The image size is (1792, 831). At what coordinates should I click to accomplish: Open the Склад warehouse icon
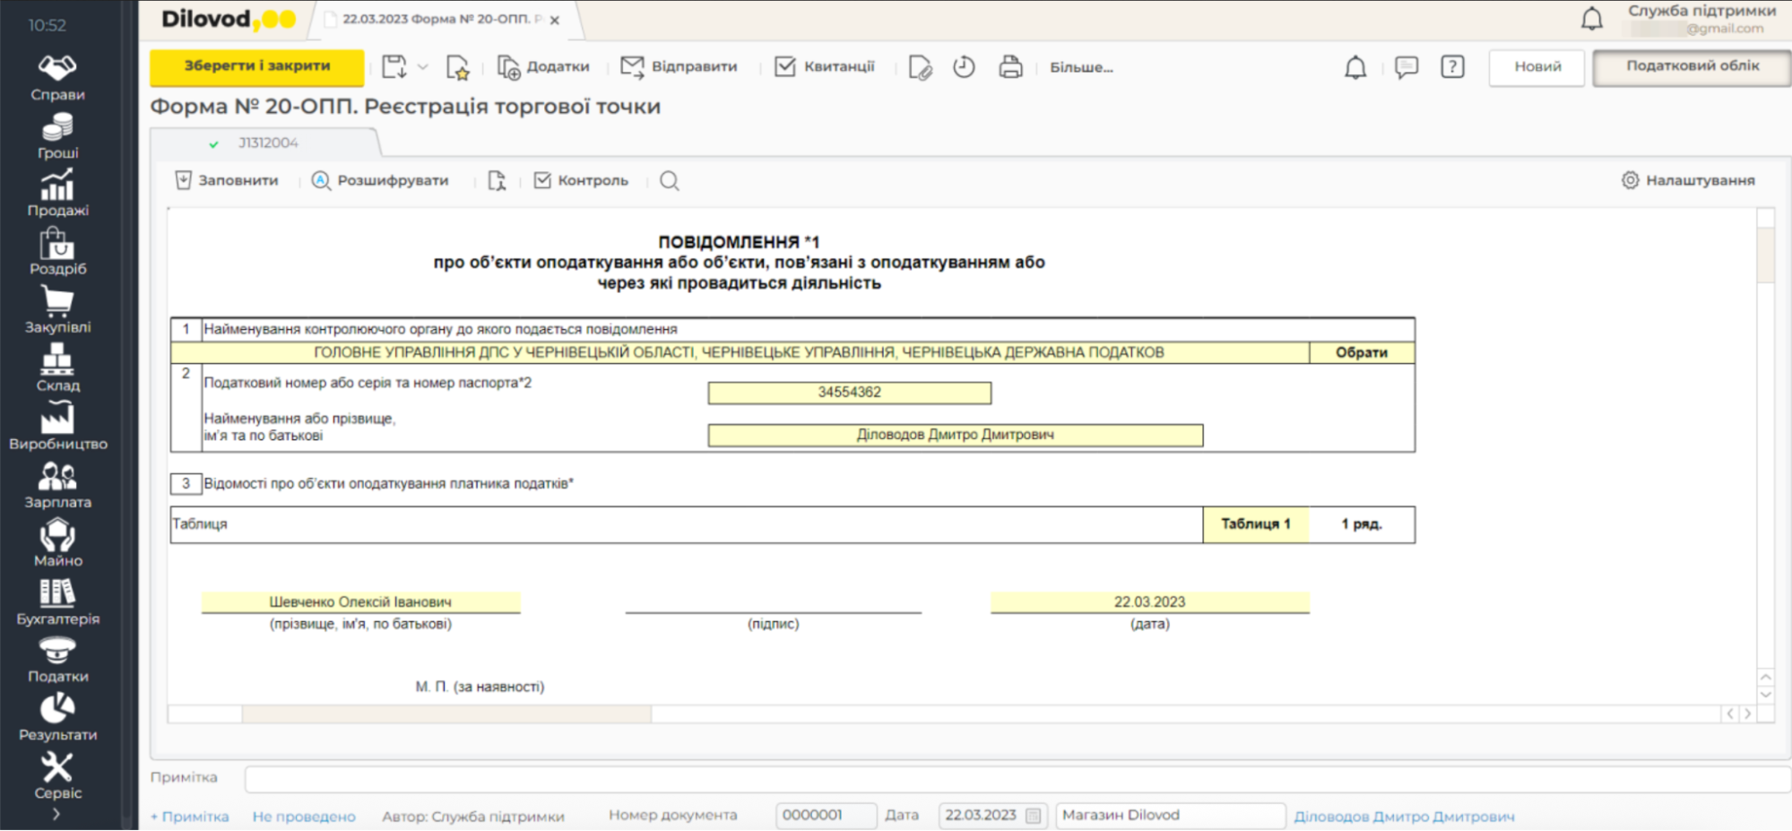click(x=57, y=368)
